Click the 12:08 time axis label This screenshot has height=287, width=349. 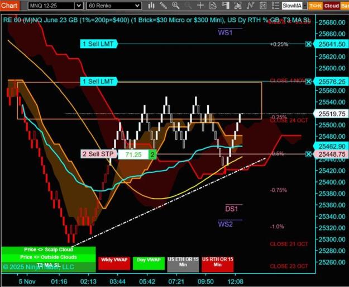(x=236, y=281)
